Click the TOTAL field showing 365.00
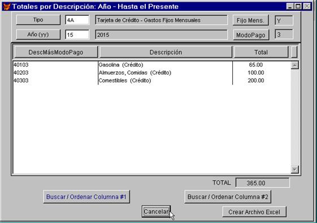The image size is (317, 223). [x=263, y=183]
